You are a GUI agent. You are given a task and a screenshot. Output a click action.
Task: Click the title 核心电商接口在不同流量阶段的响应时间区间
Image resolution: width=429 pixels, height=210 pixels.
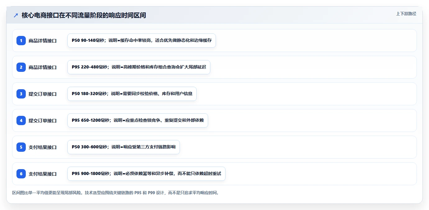tap(84, 15)
